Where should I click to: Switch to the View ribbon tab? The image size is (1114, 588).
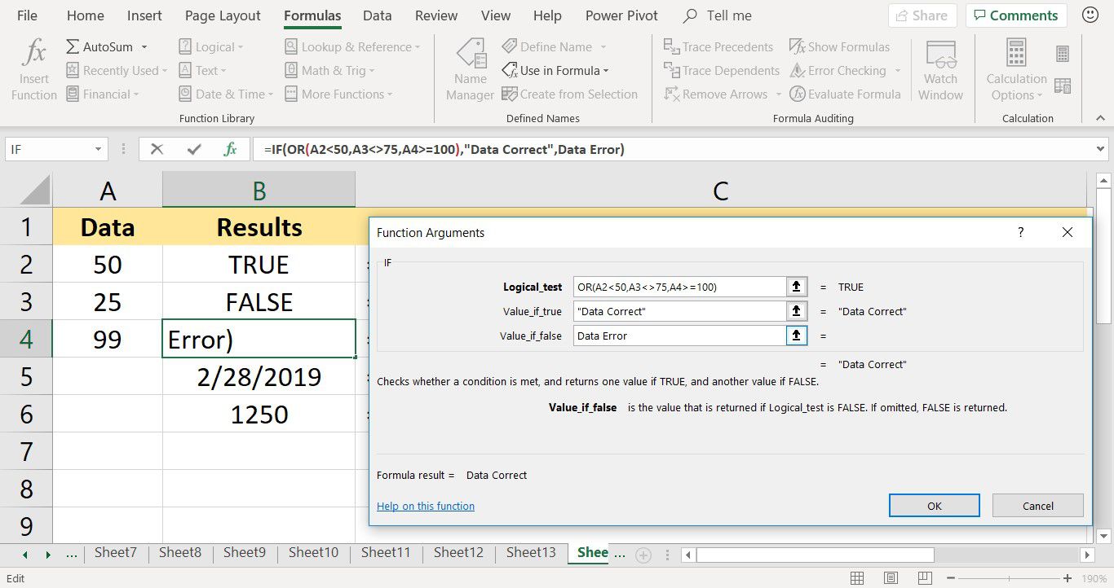(496, 15)
